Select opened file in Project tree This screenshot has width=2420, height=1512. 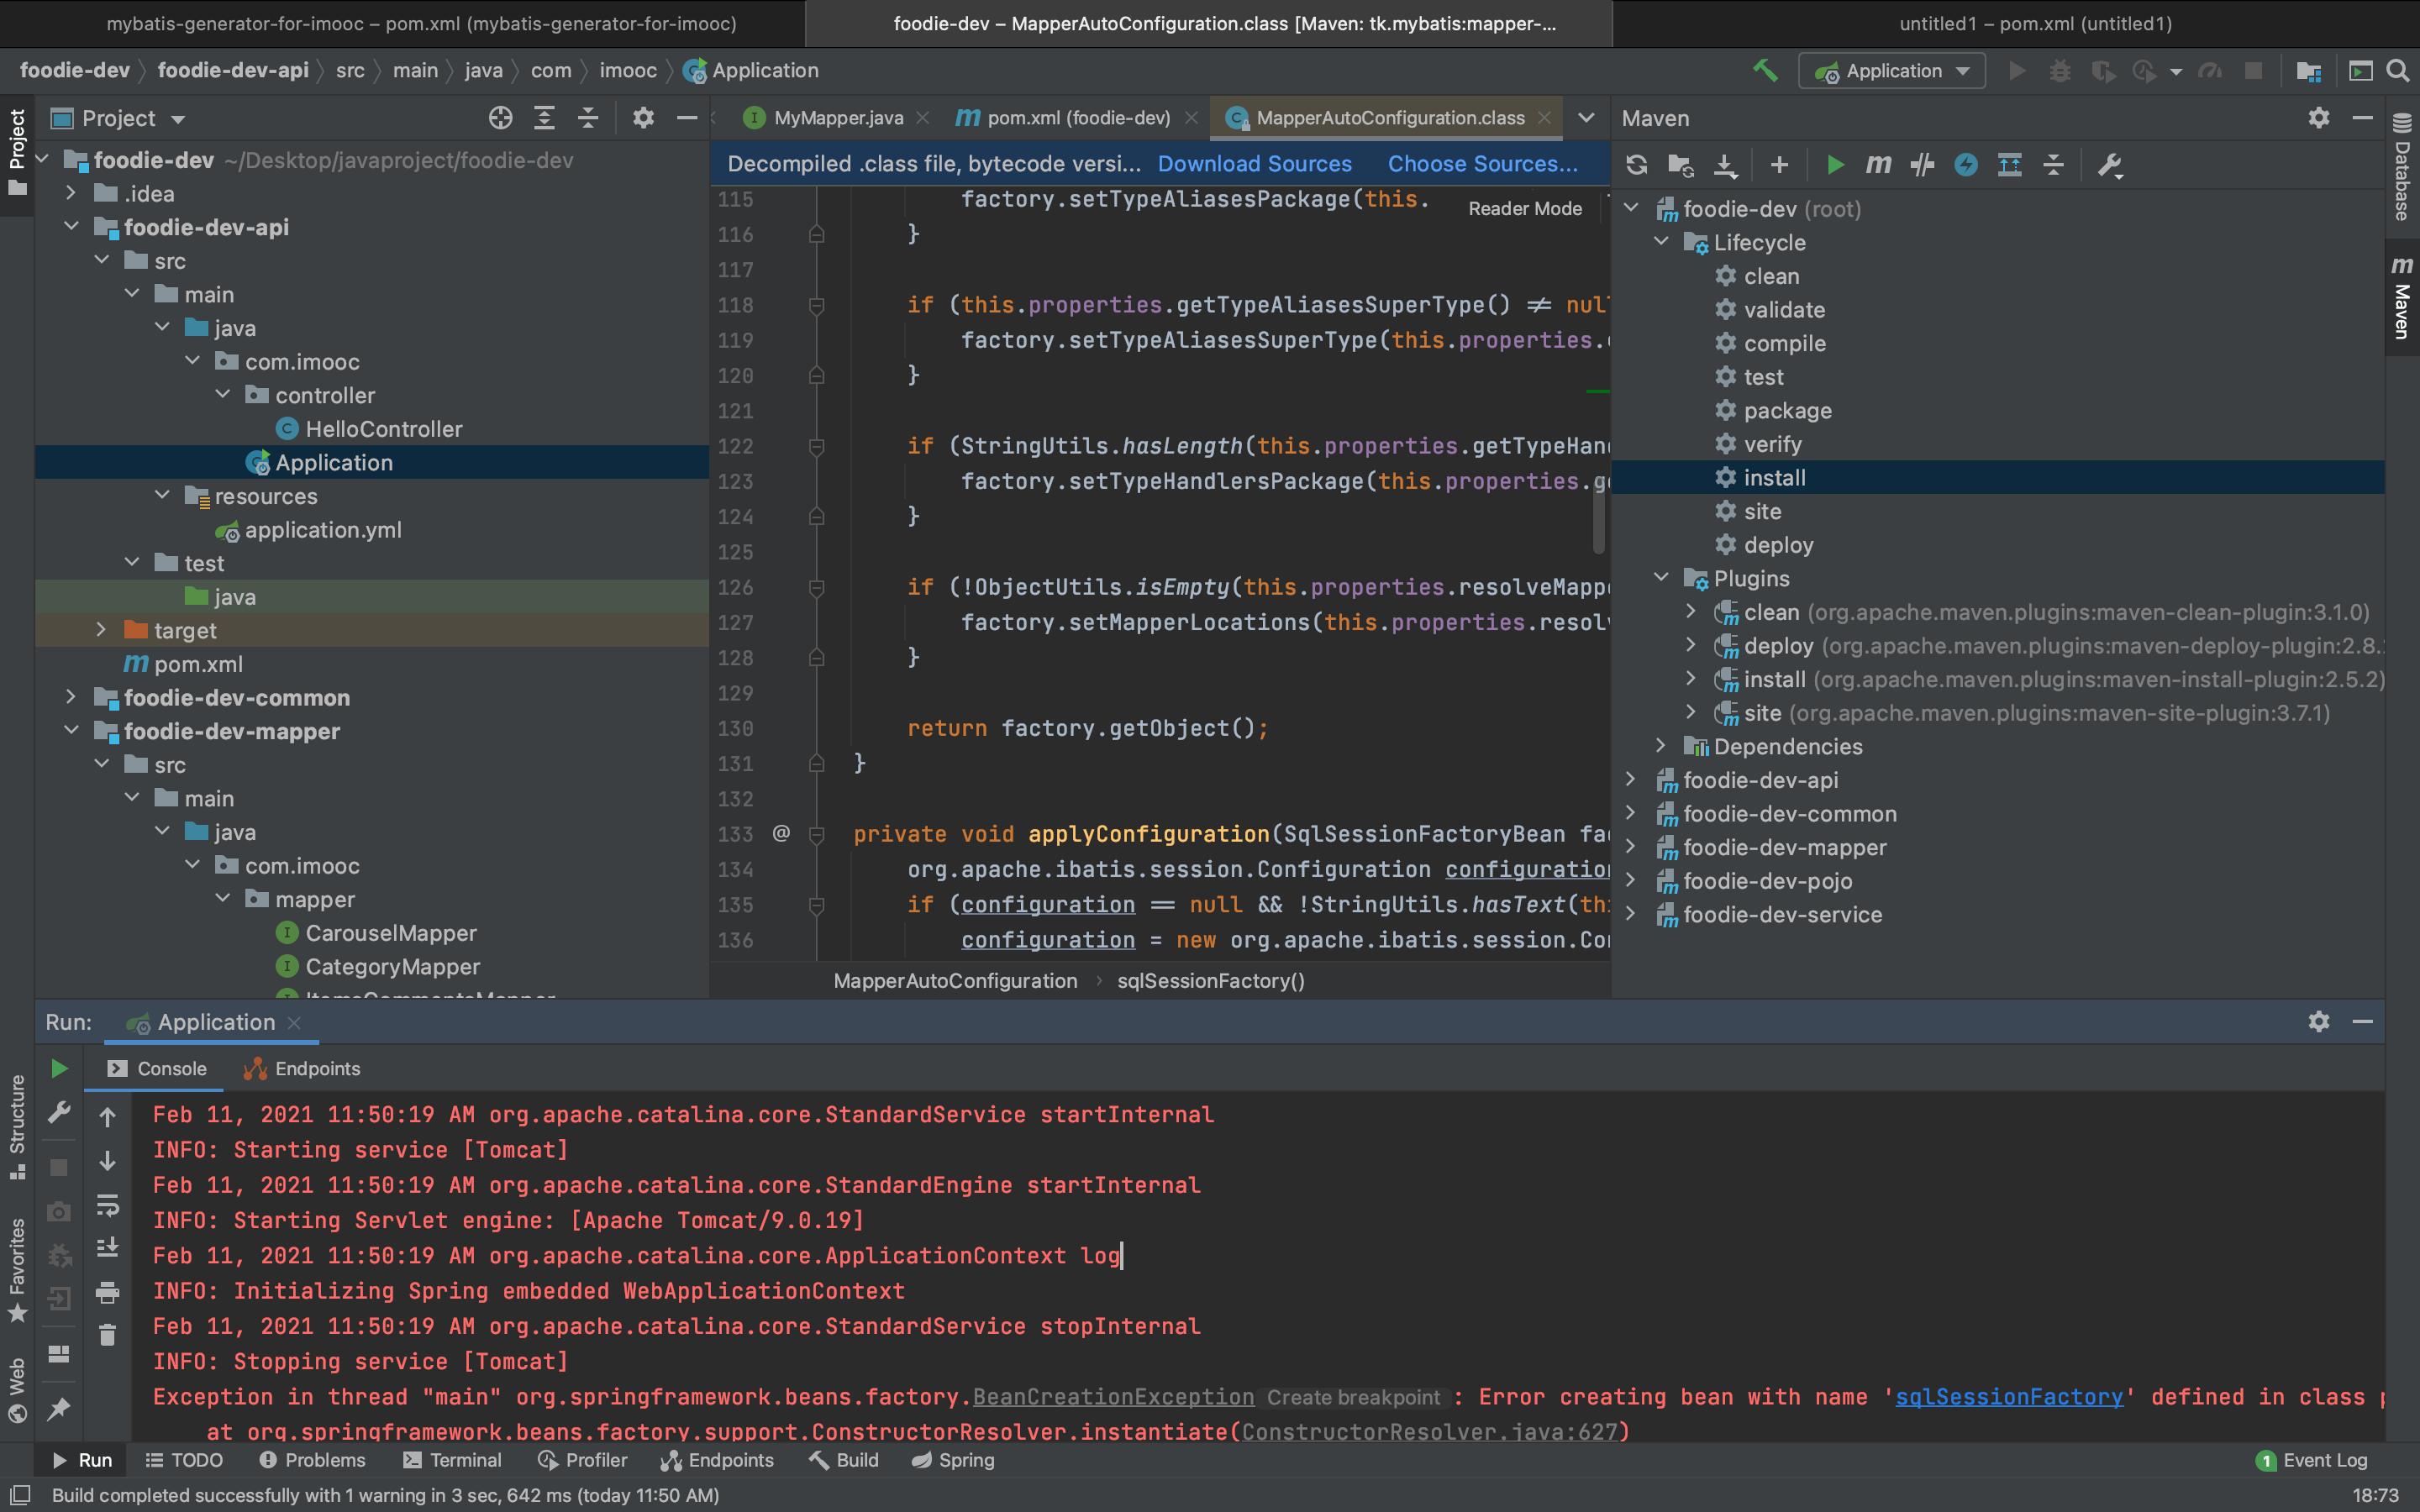click(500, 118)
